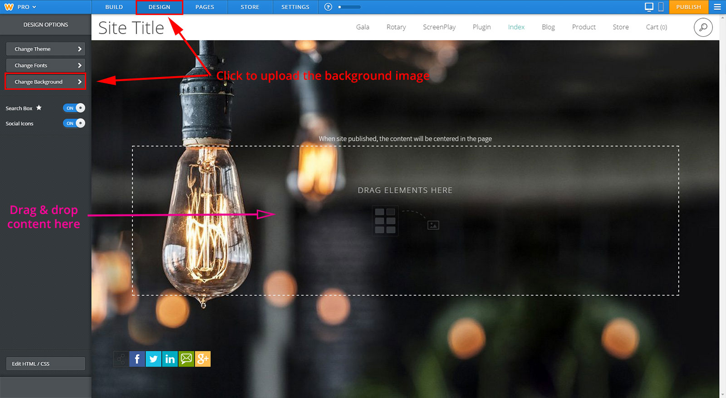Screen dimensions: 726x398
Task: Expand the Change Fonts option
Action: [45, 65]
